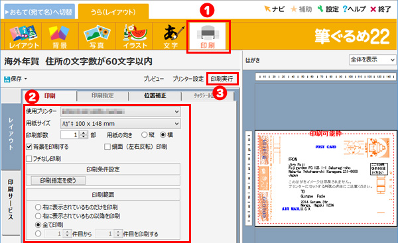The image size is (398, 243).
Task: Click the 印刷範囲 header button
Action: (103, 195)
